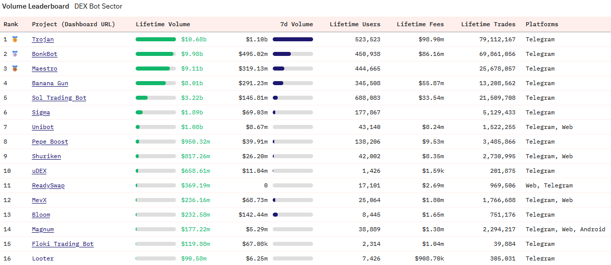
Task: Open the Shuriken project link
Action: coord(46,156)
